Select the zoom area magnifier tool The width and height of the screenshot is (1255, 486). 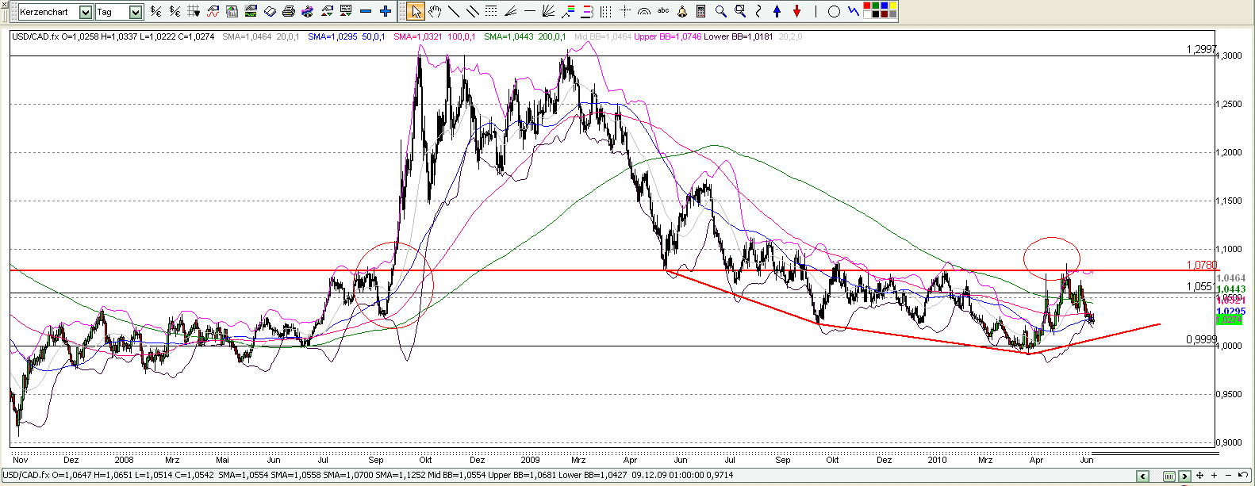point(740,11)
